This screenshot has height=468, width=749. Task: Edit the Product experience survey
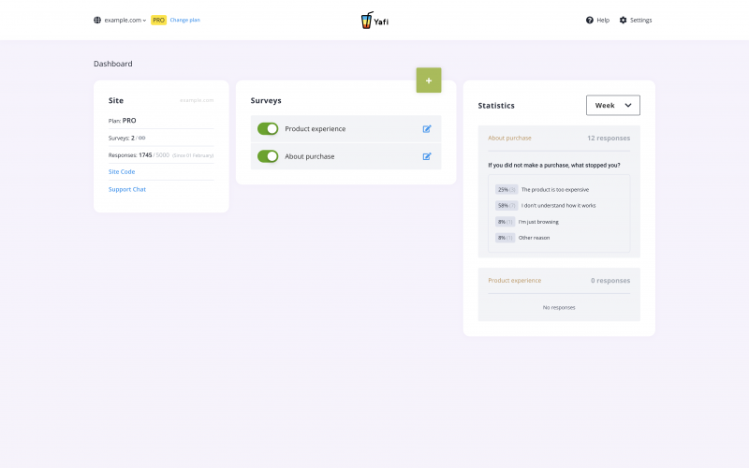click(x=427, y=129)
